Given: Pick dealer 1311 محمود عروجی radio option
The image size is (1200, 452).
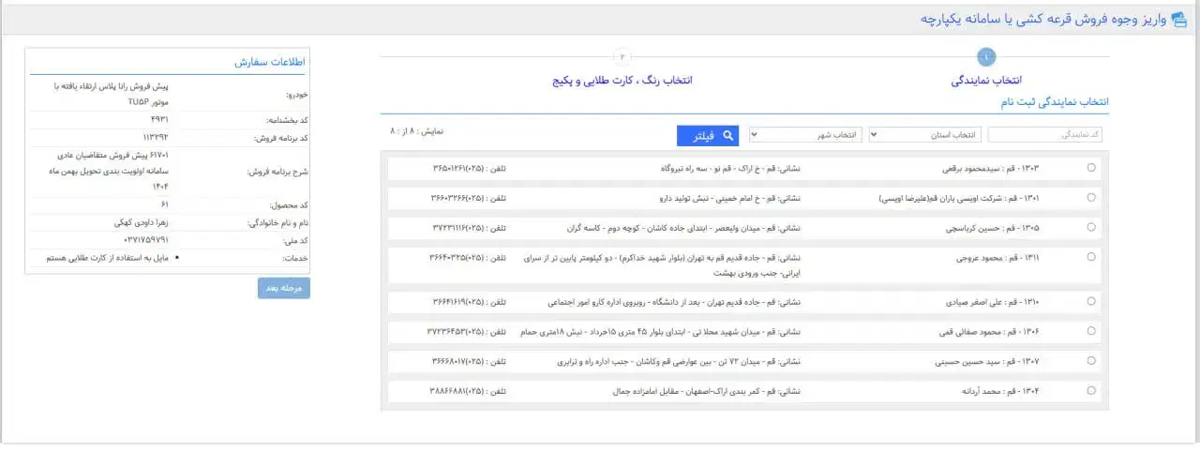Looking at the screenshot, I should tap(1090, 257).
